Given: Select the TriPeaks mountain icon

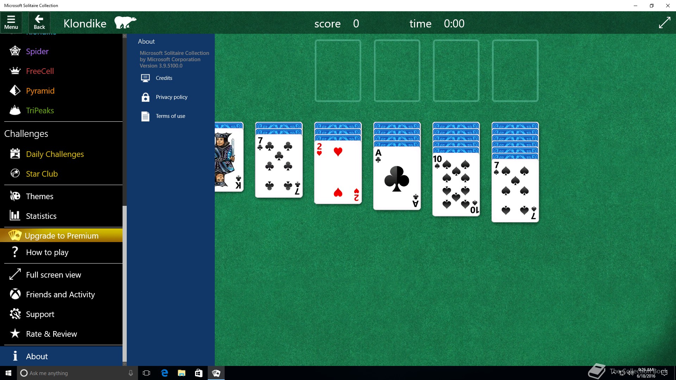Looking at the screenshot, I should click(x=15, y=110).
